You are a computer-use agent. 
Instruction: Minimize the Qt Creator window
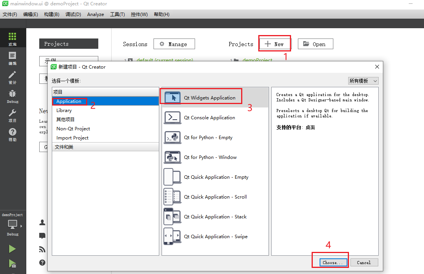[x=411, y=4]
